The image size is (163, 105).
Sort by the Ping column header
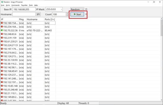point(22,19)
